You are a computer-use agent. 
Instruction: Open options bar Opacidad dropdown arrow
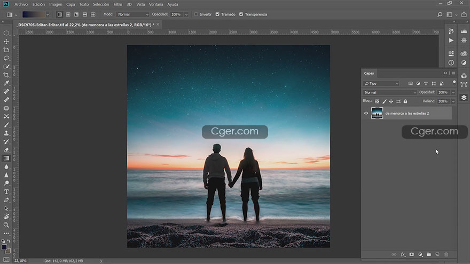pyautogui.click(x=186, y=14)
